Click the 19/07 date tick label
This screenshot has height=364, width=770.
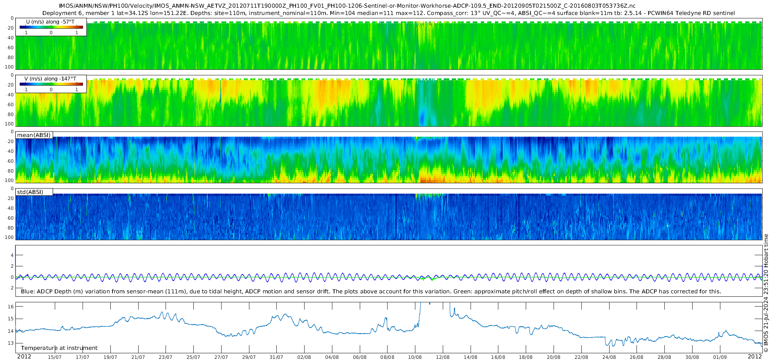coord(110,357)
